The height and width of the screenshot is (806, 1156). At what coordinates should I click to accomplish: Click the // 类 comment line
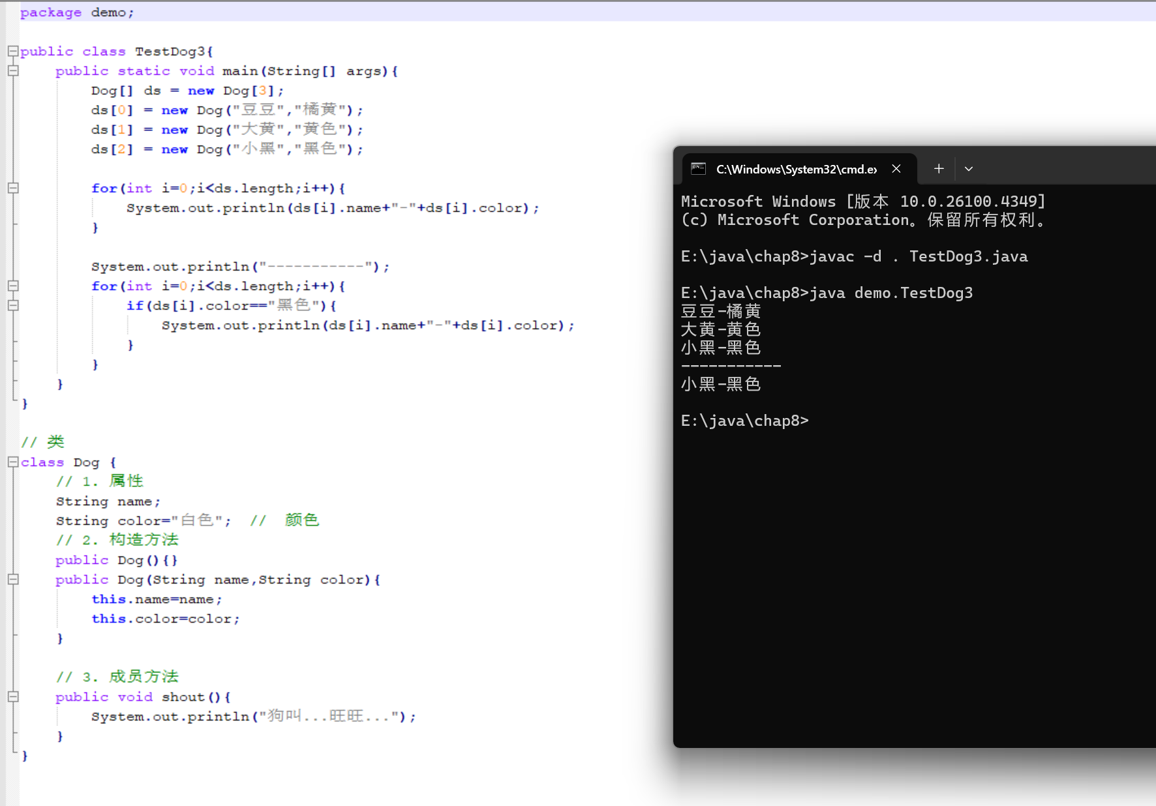click(x=43, y=441)
